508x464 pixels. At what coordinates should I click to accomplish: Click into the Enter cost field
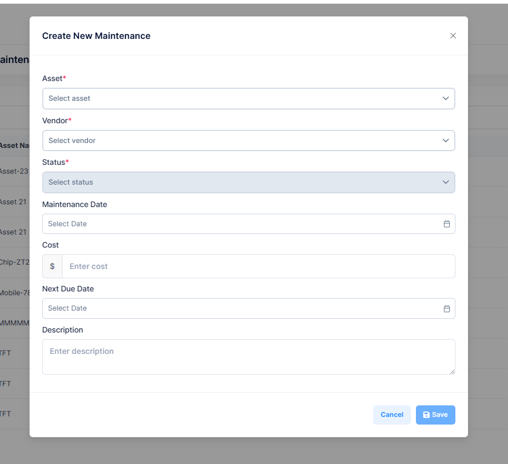pyautogui.click(x=258, y=266)
